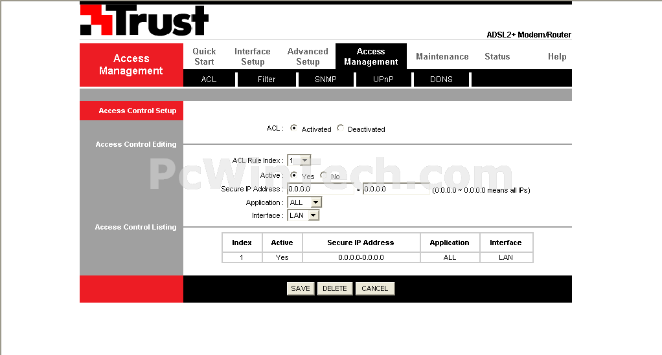Click the LAN cell in listing table
Image resolution: width=662 pixels, height=355 pixels.
point(506,257)
